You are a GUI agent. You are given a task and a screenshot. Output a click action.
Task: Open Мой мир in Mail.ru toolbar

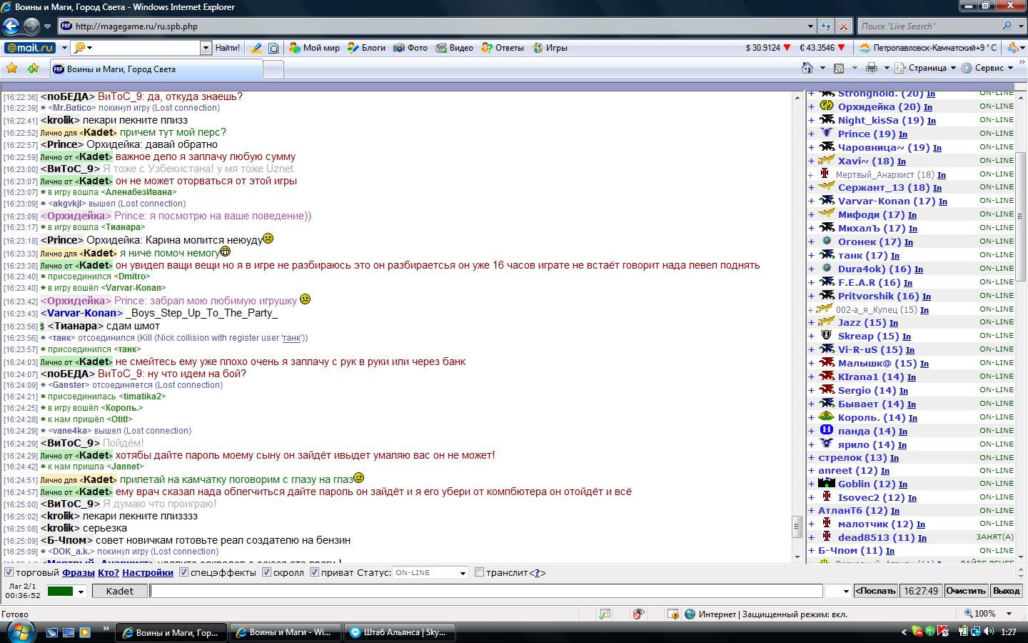[314, 48]
